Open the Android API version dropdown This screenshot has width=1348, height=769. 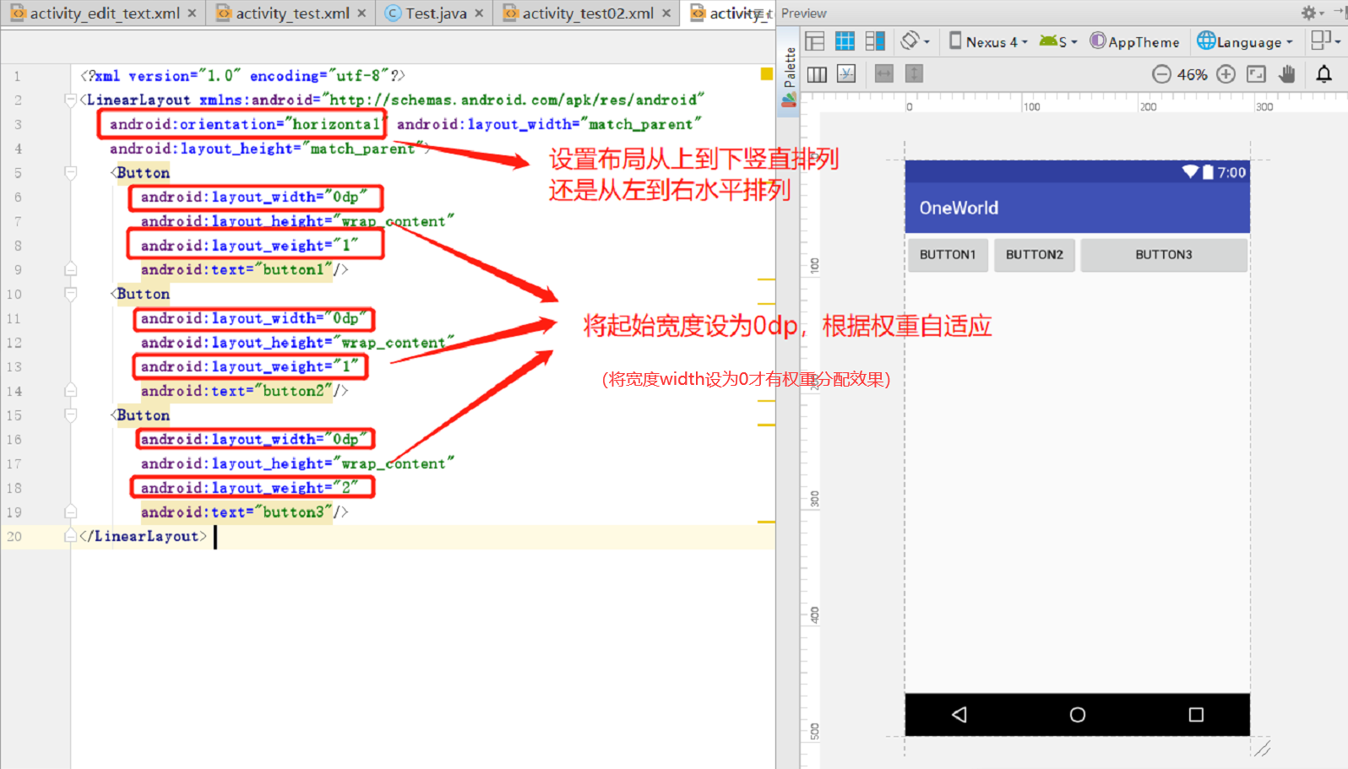pyautogui.click(x=1058, y=41)
